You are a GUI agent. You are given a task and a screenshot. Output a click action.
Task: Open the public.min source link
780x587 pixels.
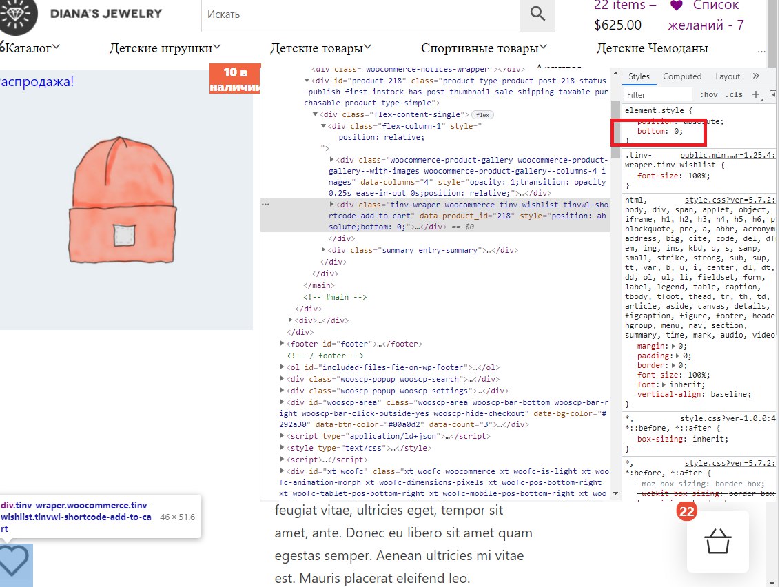tap(728, 155)
